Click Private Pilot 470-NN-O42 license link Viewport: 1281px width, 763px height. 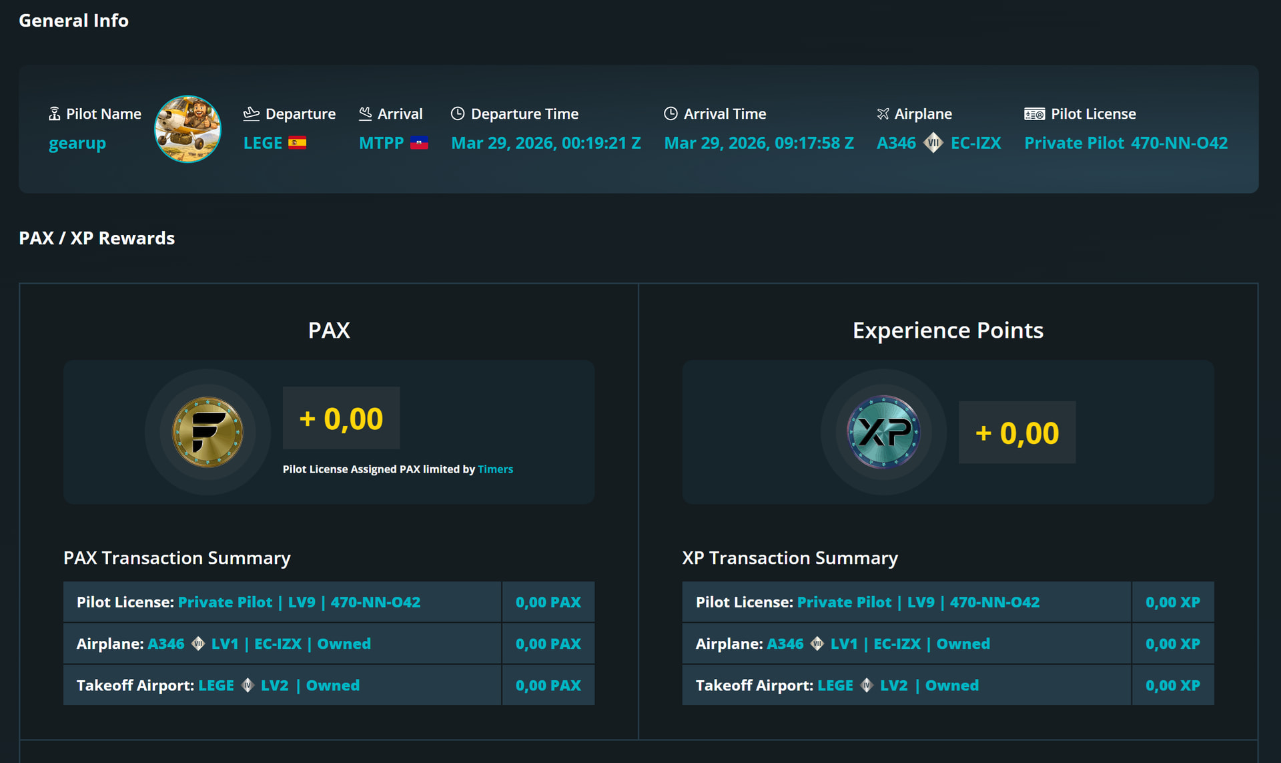pos(1126,143)
